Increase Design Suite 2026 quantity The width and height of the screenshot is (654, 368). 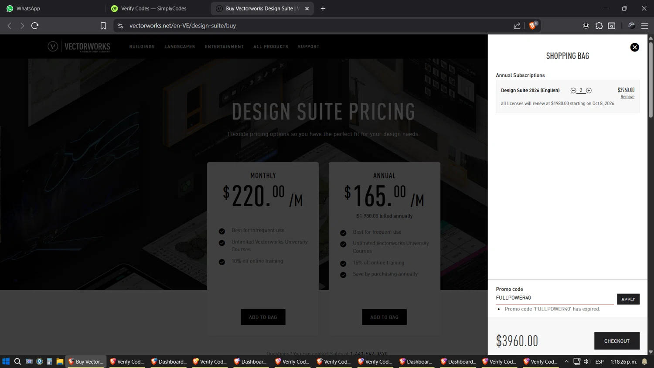click(589, 90)
